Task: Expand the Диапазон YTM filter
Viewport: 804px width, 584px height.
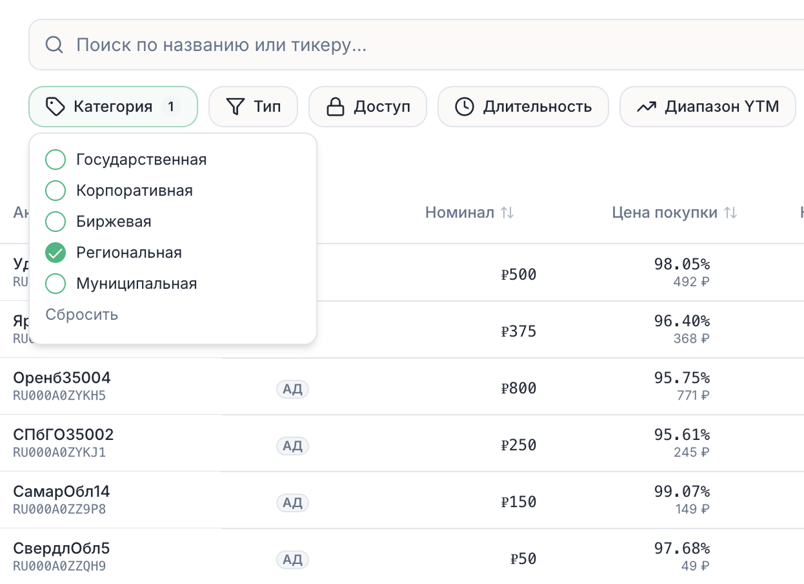Action: [x=708, y=107]
